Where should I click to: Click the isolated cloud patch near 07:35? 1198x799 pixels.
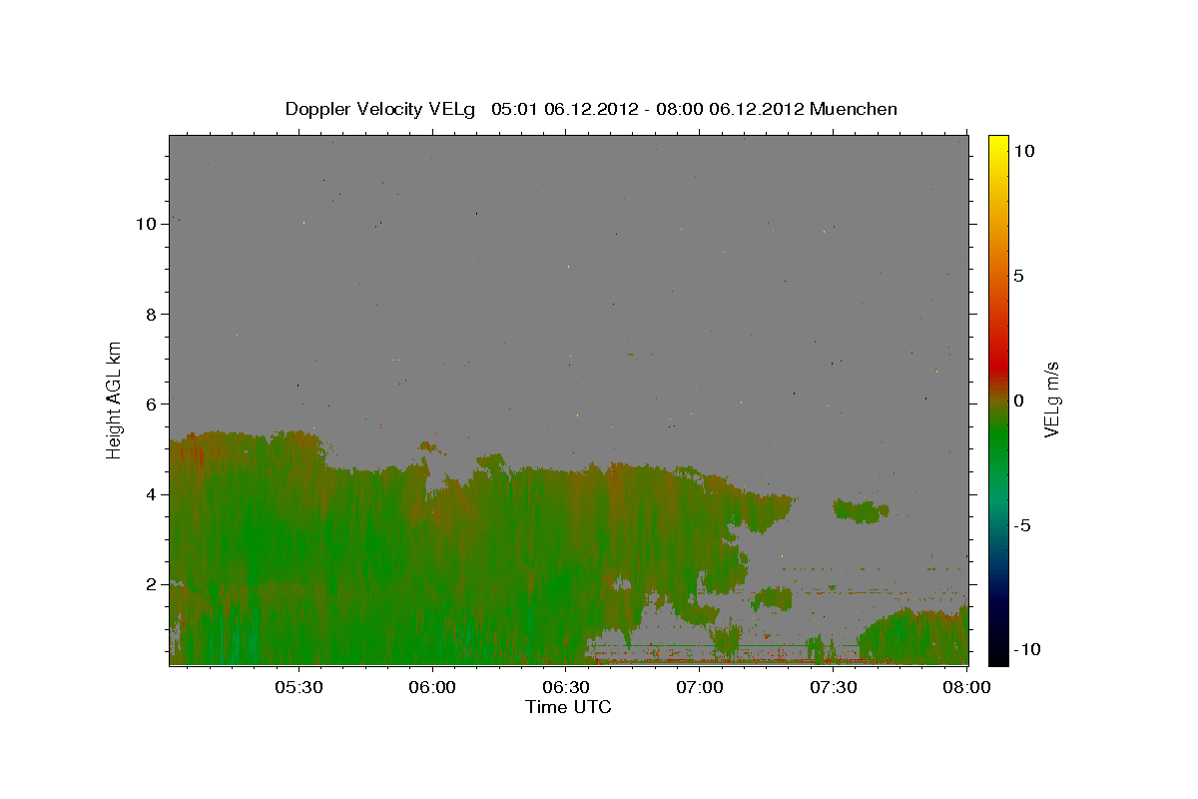coord(861,511)
